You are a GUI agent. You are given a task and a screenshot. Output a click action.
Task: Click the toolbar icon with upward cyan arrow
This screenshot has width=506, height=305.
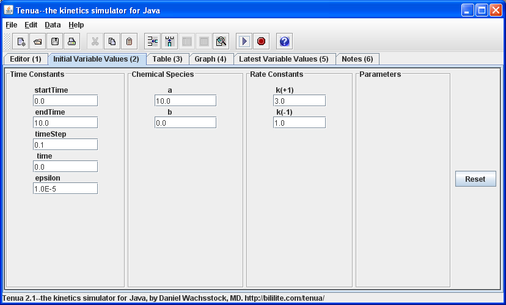coord(169,41)
